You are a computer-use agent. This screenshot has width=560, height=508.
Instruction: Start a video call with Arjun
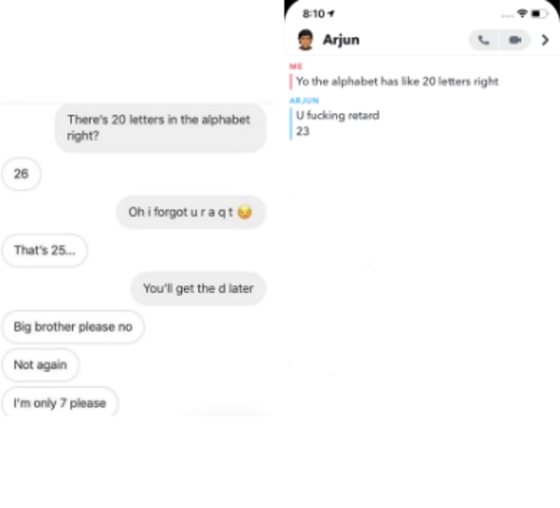point(514,40)
